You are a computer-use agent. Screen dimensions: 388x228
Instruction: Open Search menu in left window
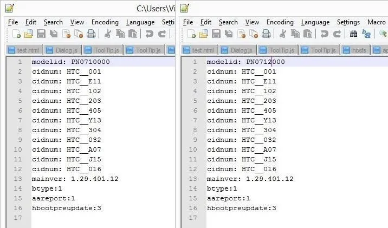[x=53, y=22]
